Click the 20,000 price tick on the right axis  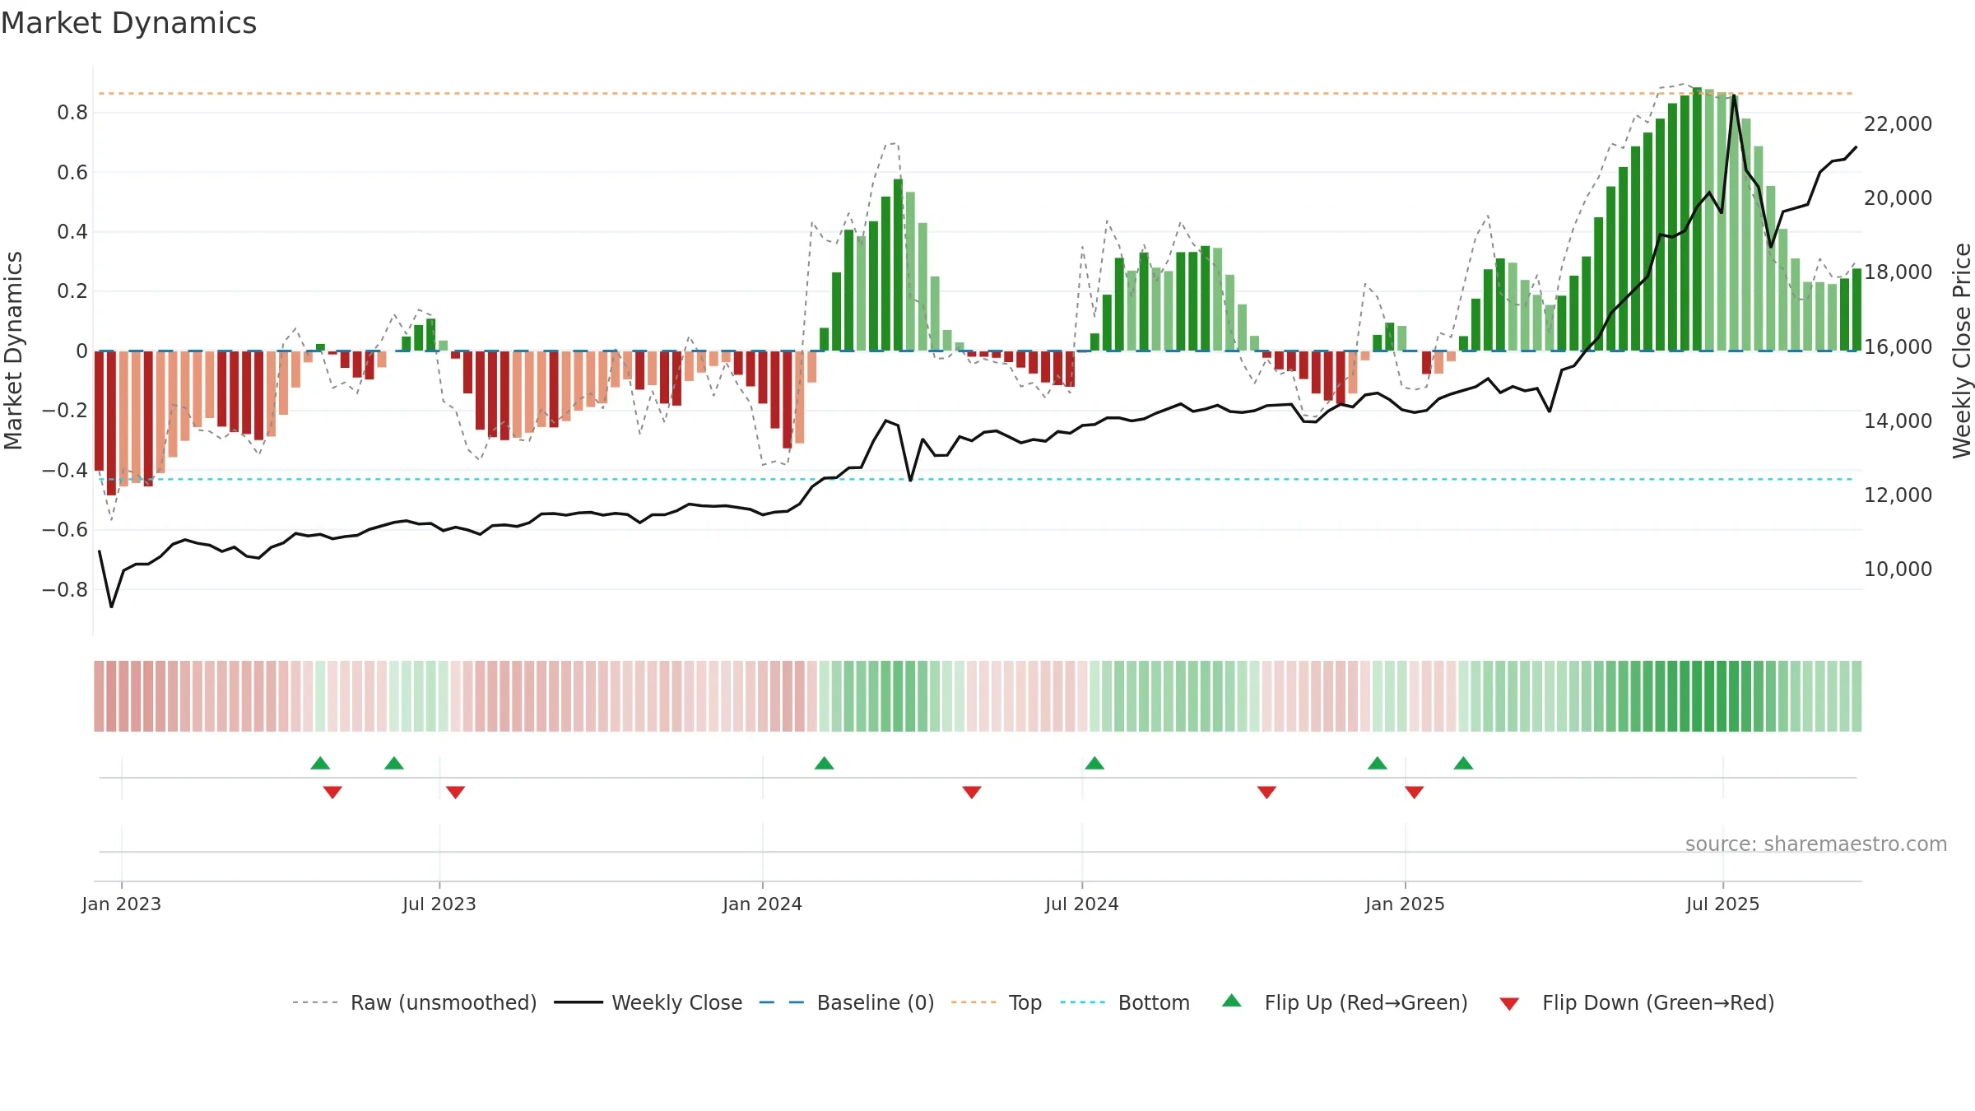1898,198
